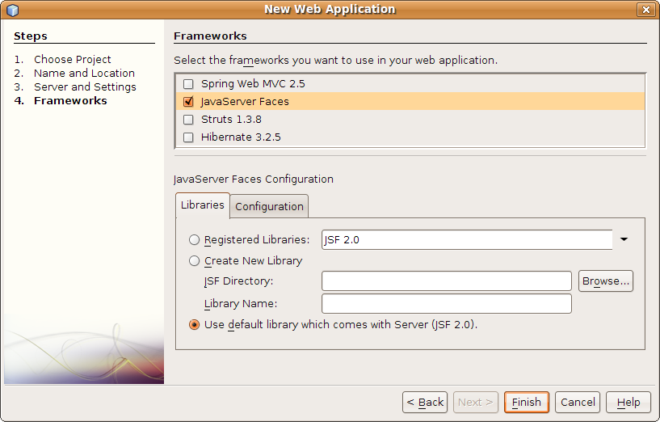The width and height of the screenshot is (660, 422).
Task: Open Help for this wizard
Action: [628, 403]
